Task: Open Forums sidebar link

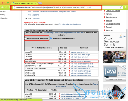Action: click(109, 14)
